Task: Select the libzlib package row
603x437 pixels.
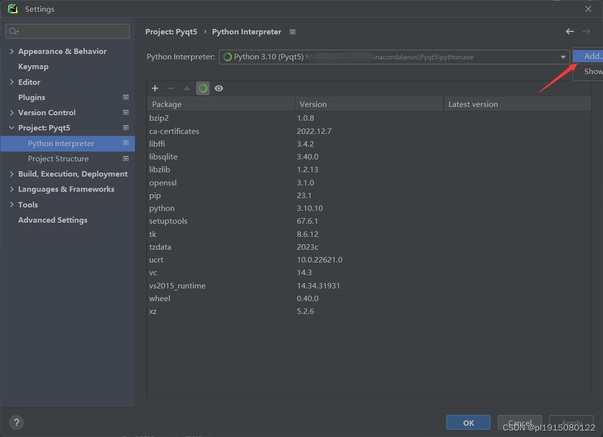Action: (x=369, y=170)
